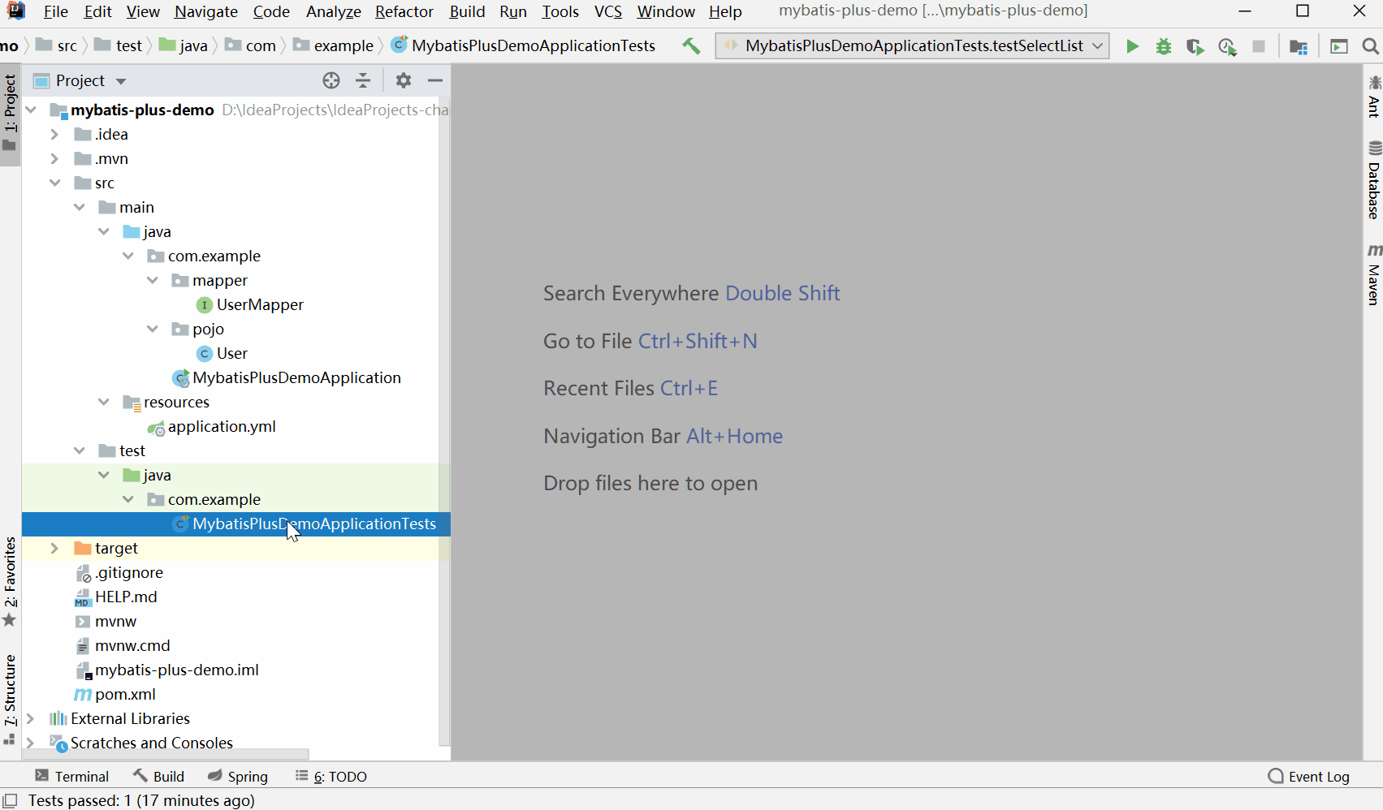This screenshot has height=810, width=1383.
Task: Toggle the Maven tool window
Action: [1373, 276]
